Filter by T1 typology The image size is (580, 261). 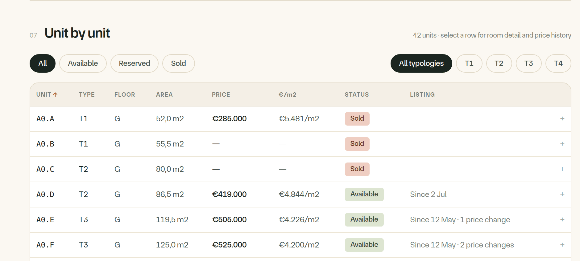469,63
